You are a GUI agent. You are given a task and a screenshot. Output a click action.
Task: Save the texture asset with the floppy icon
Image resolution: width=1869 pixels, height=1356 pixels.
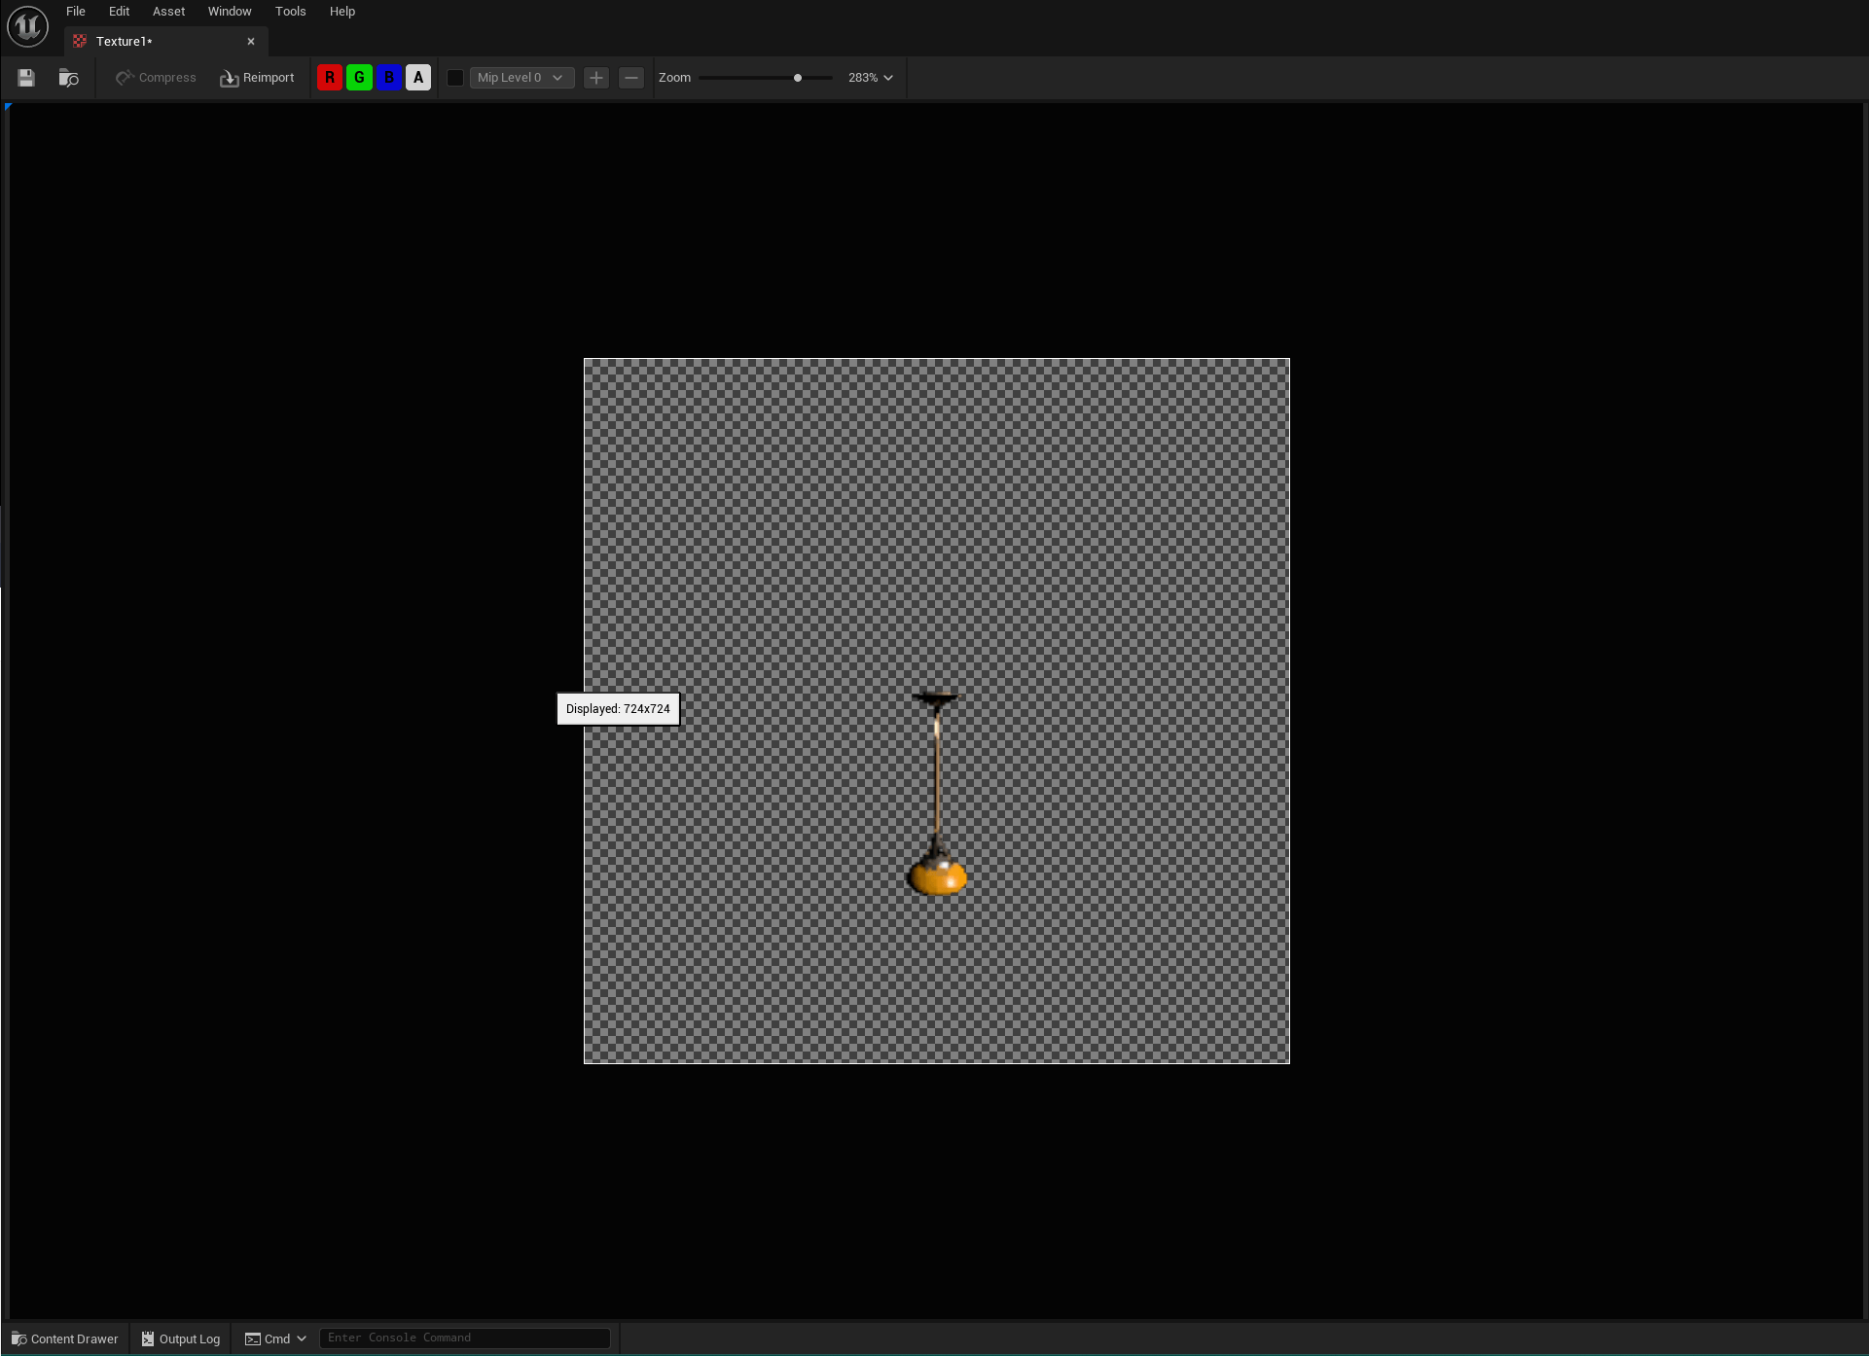(26, 78)
